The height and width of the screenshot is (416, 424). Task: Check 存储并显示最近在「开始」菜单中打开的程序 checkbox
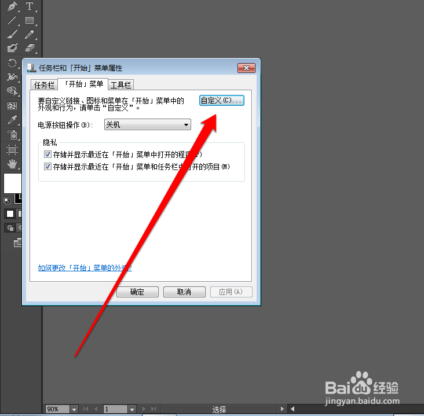pos(47,154)
